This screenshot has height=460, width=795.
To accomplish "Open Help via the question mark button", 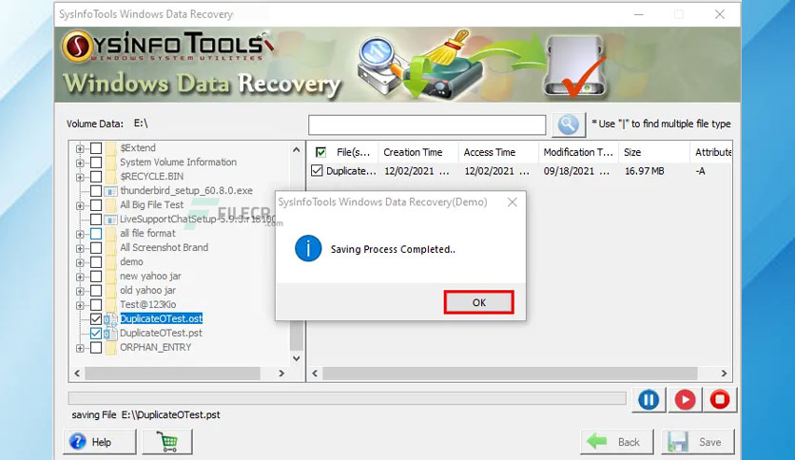I will (x=100, y=442).
